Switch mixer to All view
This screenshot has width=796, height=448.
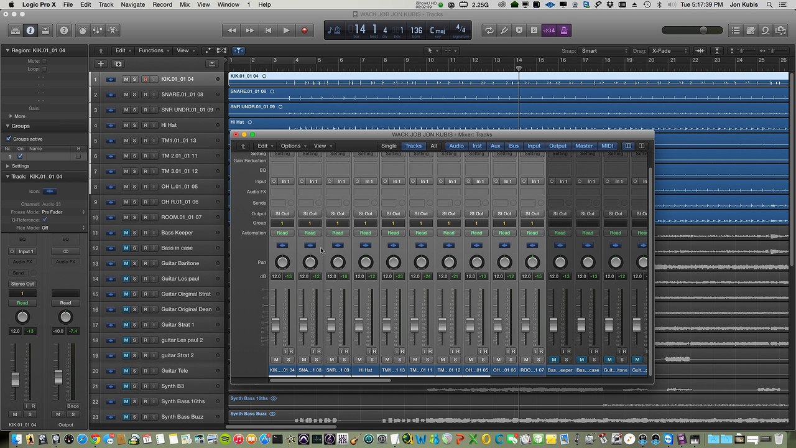click(433, 146)
